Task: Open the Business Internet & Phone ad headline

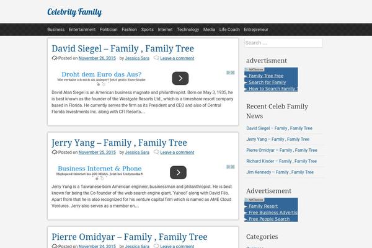Action: [x=100, y=169]
